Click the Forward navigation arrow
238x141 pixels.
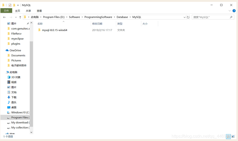[11, 17]
